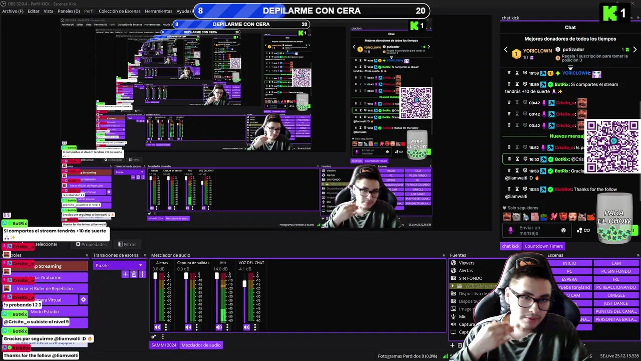The image size is (641, 361).
Task: Open the Alertas channel options menu
Action: point(166,327)
